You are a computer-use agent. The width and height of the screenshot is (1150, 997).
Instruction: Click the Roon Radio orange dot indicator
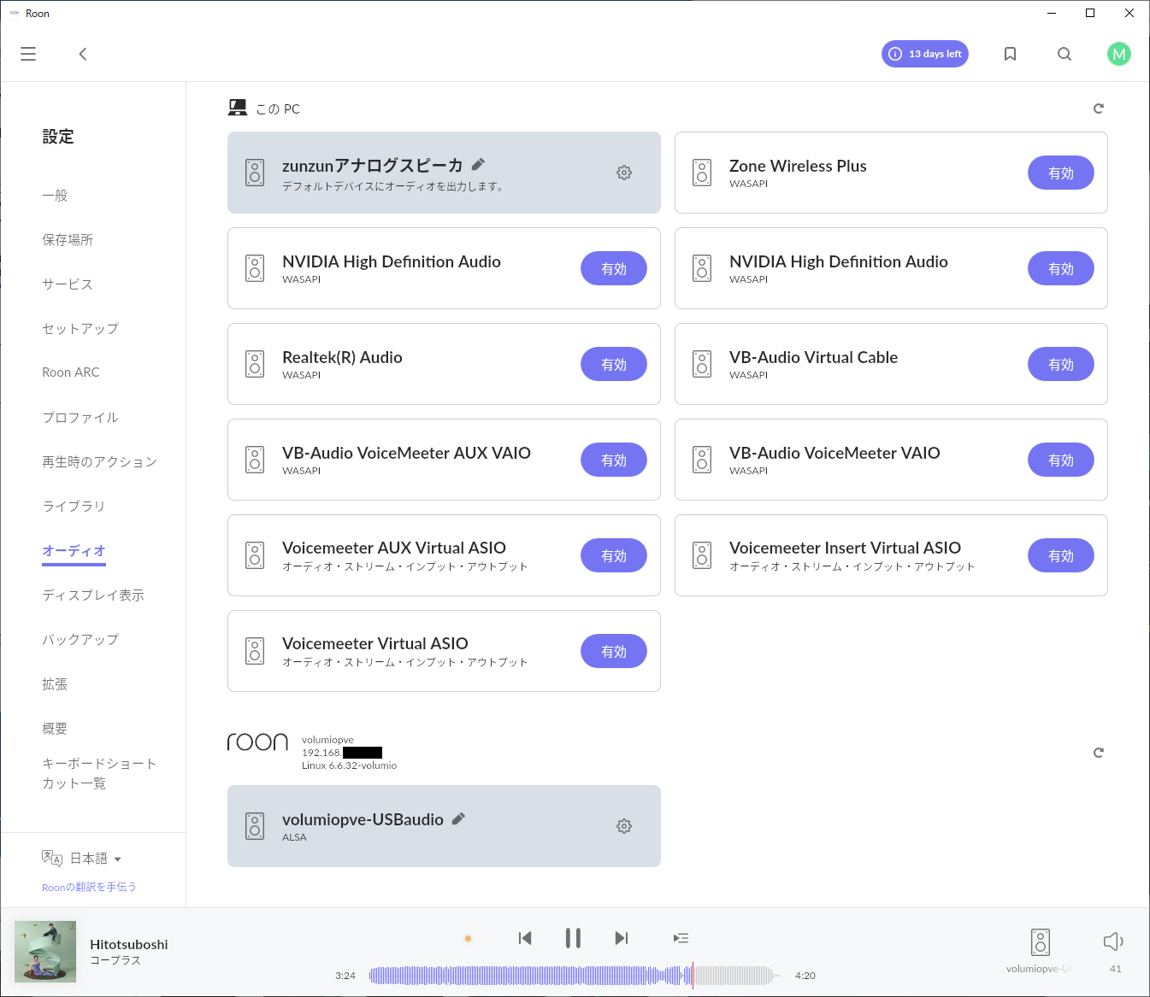tap(468, 938)
